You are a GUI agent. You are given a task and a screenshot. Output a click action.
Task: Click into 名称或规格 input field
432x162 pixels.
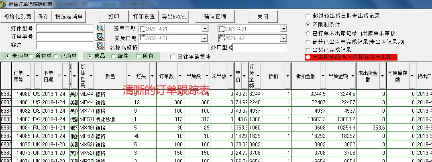pos(173,47)
